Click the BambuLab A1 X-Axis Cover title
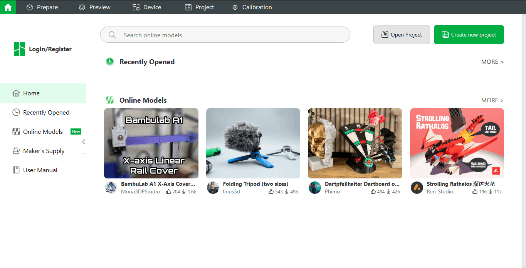526x268 pixels. [x=158, y=184]
